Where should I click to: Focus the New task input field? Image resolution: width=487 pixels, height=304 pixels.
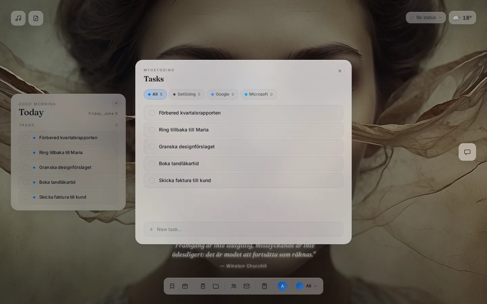(x=243, y=229)
